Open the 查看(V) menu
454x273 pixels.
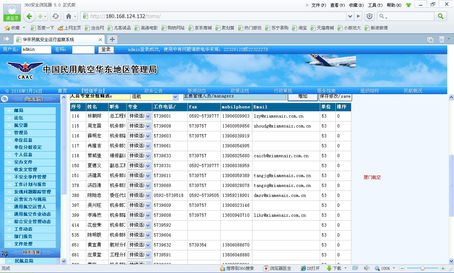click(x=337, y=5)
